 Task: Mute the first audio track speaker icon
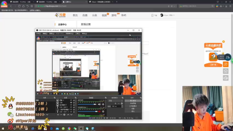[100, 104]
